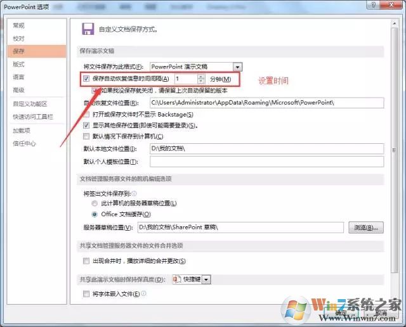Image resolution: width=406 pixels, height=327 pixels.
Task: Toggle 显示其他保存位置 checkbox
Action: [86, 125]
